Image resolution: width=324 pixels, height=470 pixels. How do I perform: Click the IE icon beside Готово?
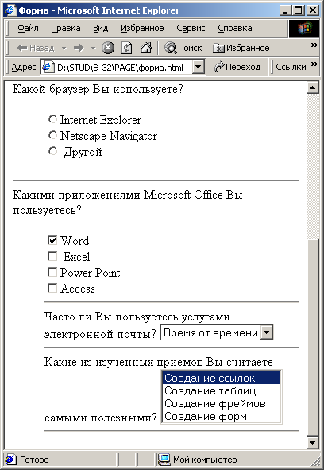[10, 459]
